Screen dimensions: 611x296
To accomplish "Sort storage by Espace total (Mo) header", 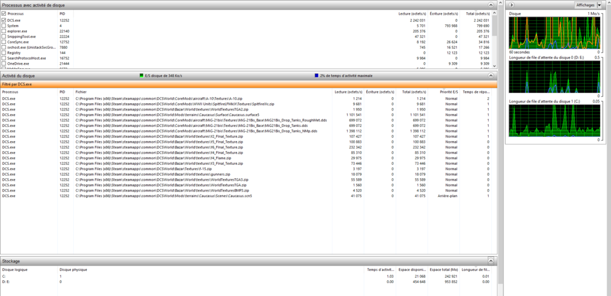I will [x=444, y=269].
